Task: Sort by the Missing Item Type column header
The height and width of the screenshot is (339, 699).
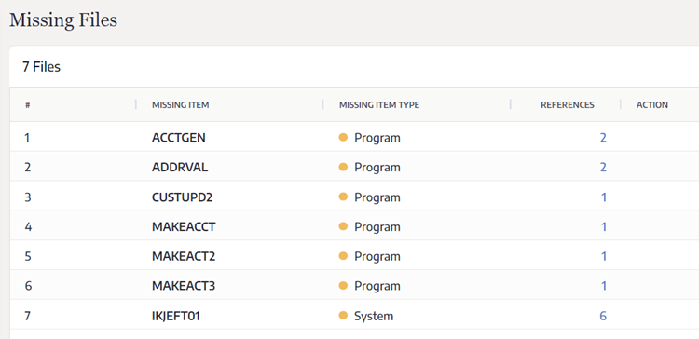Action: (379, 105)
